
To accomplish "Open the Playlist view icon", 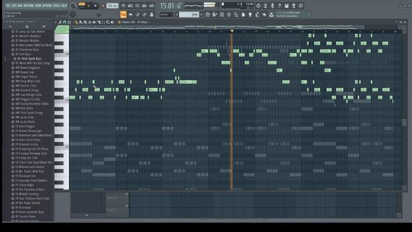I will tap(207, 14).
